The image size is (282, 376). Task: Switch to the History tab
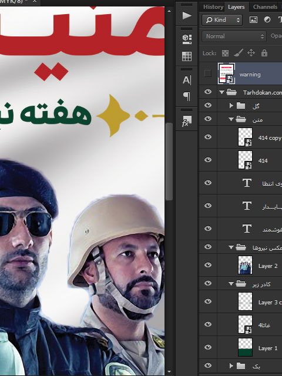click(x=213, y=6)
